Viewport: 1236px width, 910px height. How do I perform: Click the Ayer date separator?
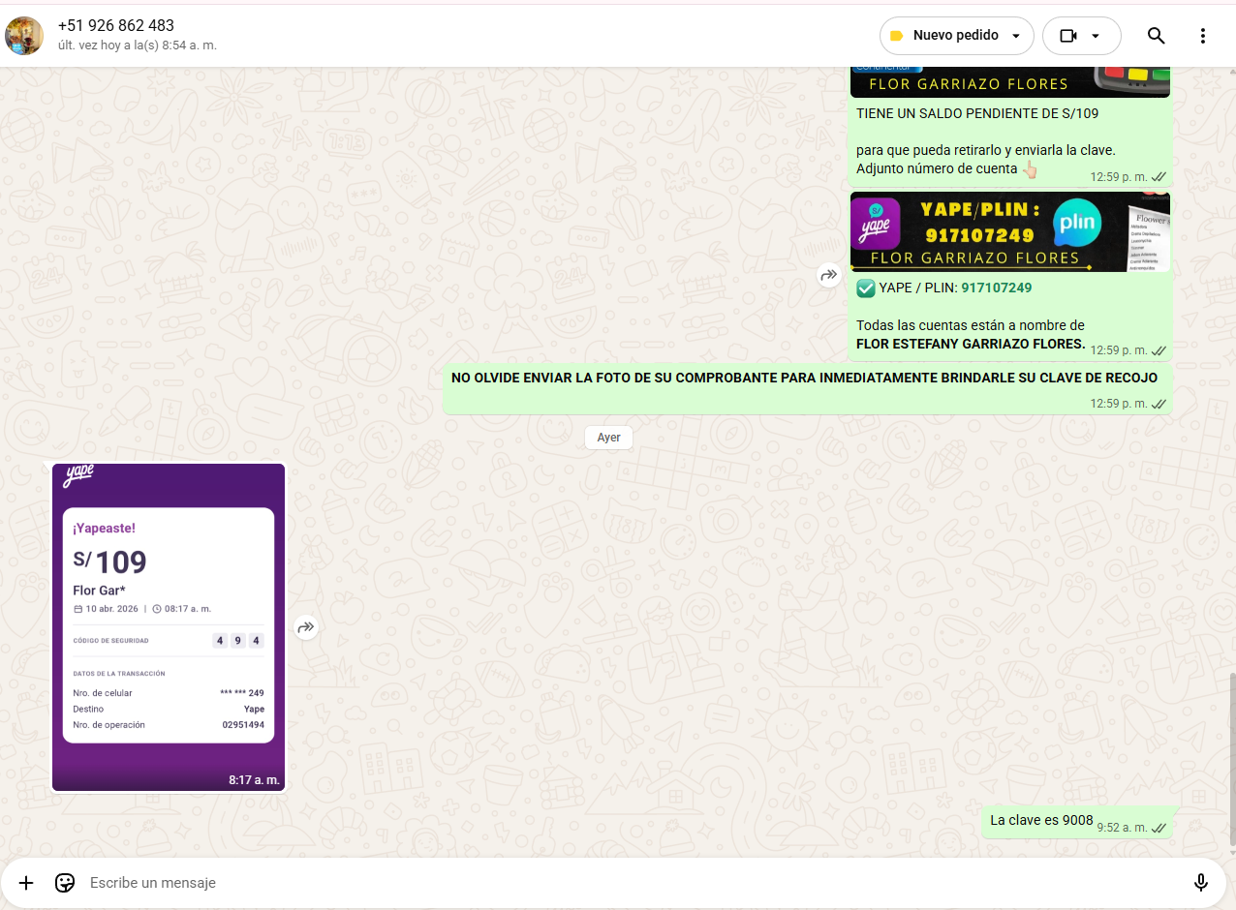[x=608, y=438]
